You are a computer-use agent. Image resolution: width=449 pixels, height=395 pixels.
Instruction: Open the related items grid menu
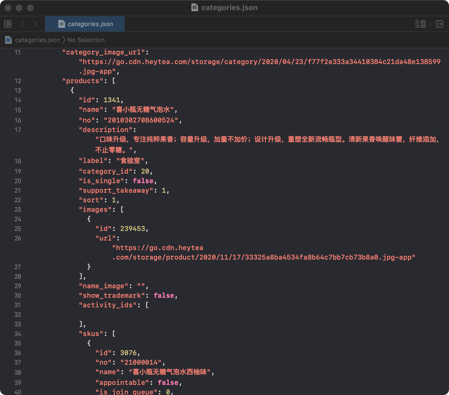click(8, 24)
